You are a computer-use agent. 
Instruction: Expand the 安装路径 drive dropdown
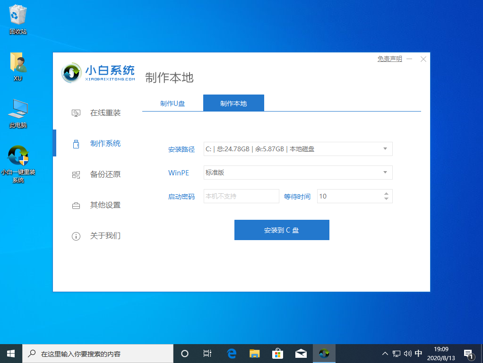tap(386, 149)
